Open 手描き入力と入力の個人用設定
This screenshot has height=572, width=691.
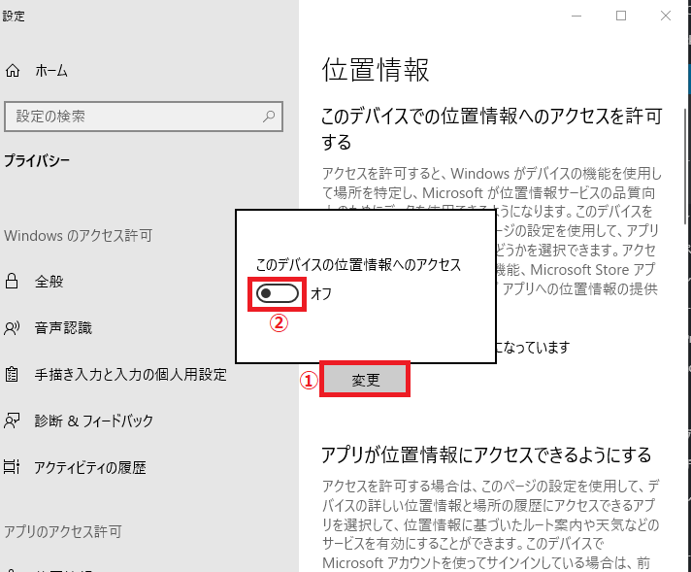click(x=130, y=375)
